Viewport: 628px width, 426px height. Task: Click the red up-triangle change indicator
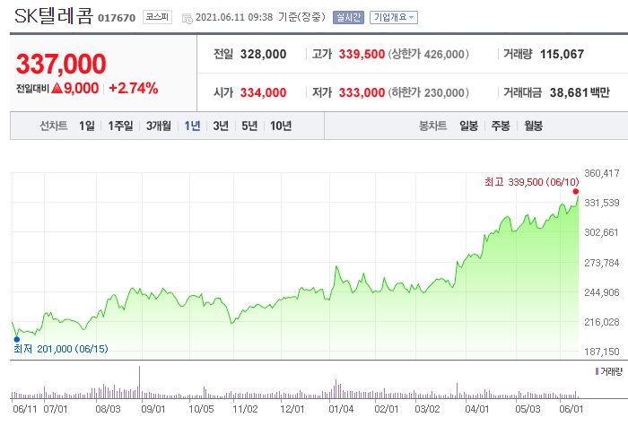tap(57, 88)
